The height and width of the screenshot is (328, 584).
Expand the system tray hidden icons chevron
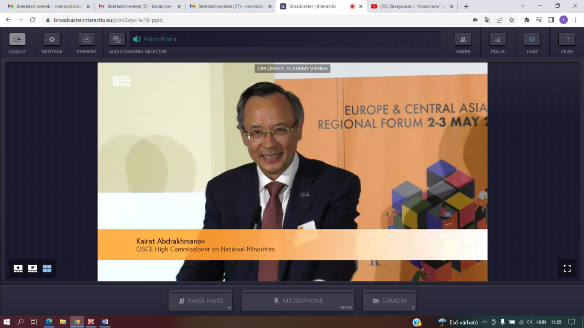click(484, 322)
